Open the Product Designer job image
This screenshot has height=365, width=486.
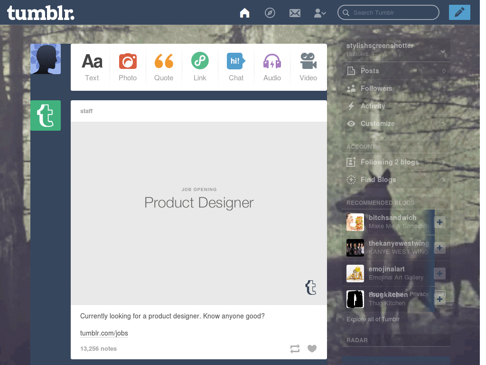tap(199, 213)
